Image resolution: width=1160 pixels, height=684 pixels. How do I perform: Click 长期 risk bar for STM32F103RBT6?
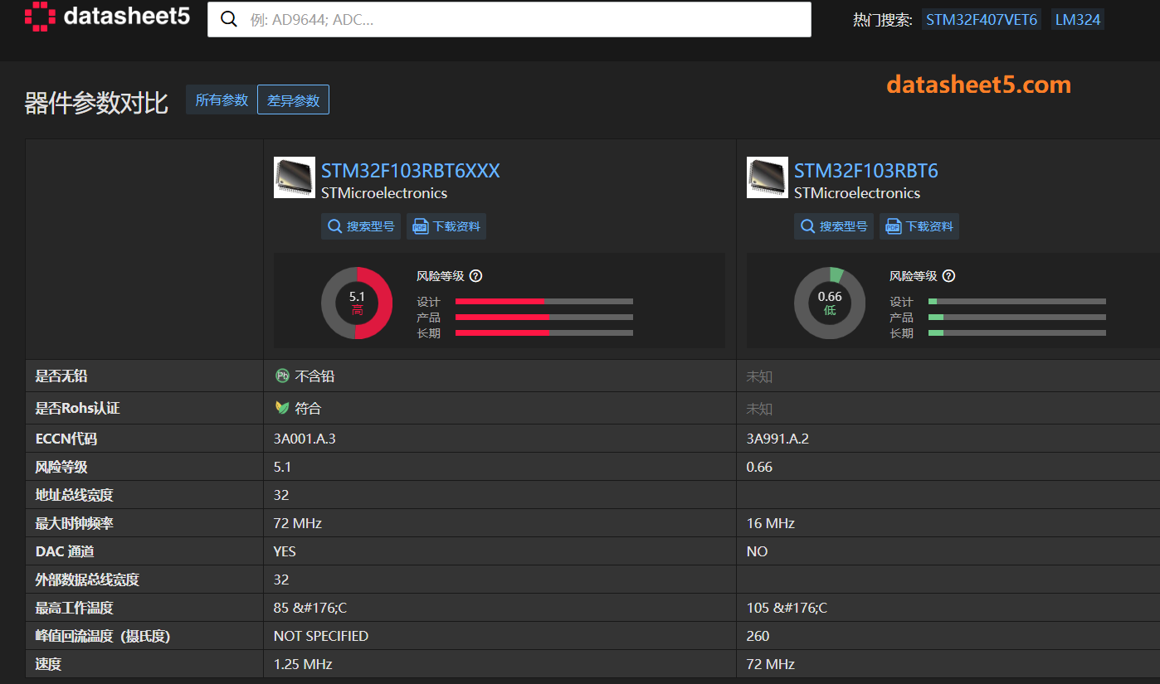[x=1017, y=332]
